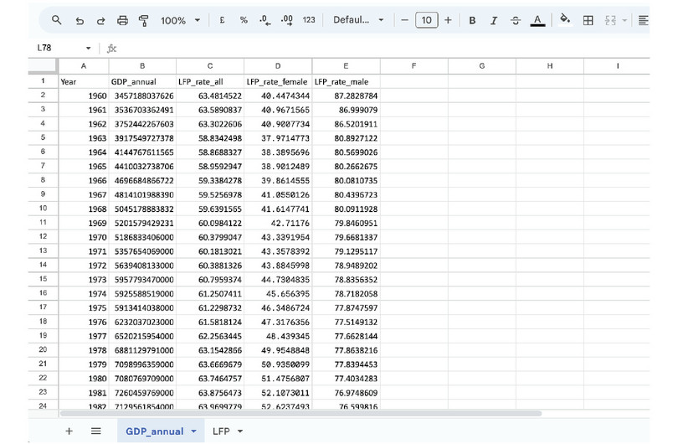The height and width of the screenshot is (444, 678).
Task: Format as percent
Action: point(244,20)
